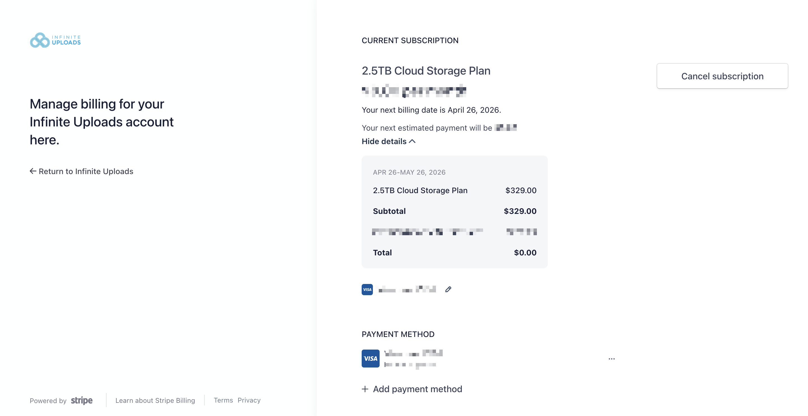Viewport: 808px width, 416px height.
Task: Add a new payment method
Action: (417, 389)
